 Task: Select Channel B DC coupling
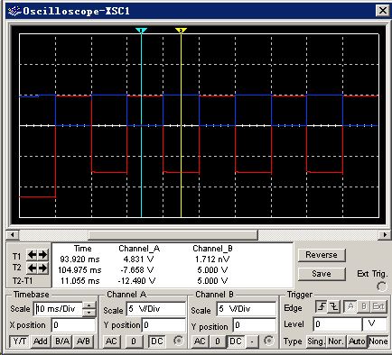pyautogui.click(x=236, y=341)
